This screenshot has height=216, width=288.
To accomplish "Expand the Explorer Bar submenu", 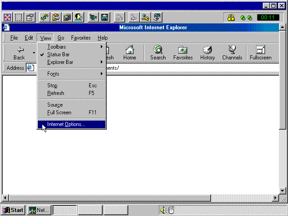I will click(72, 62).
